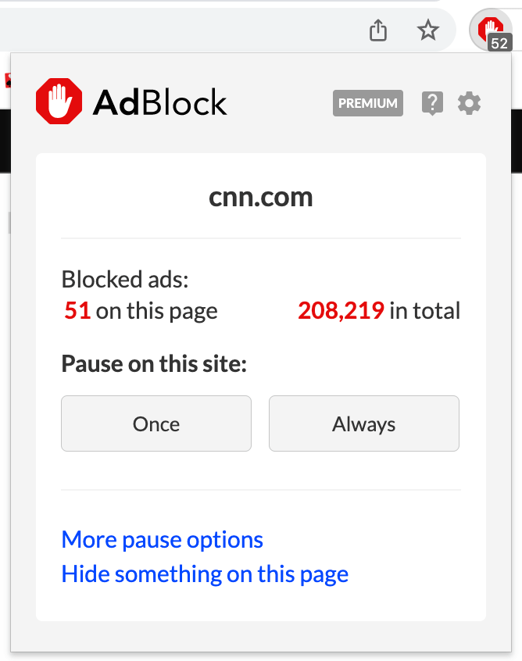Click the 51 blocked ads count
The width and height of the screenshot is (522, 661).
click(77, 310)
